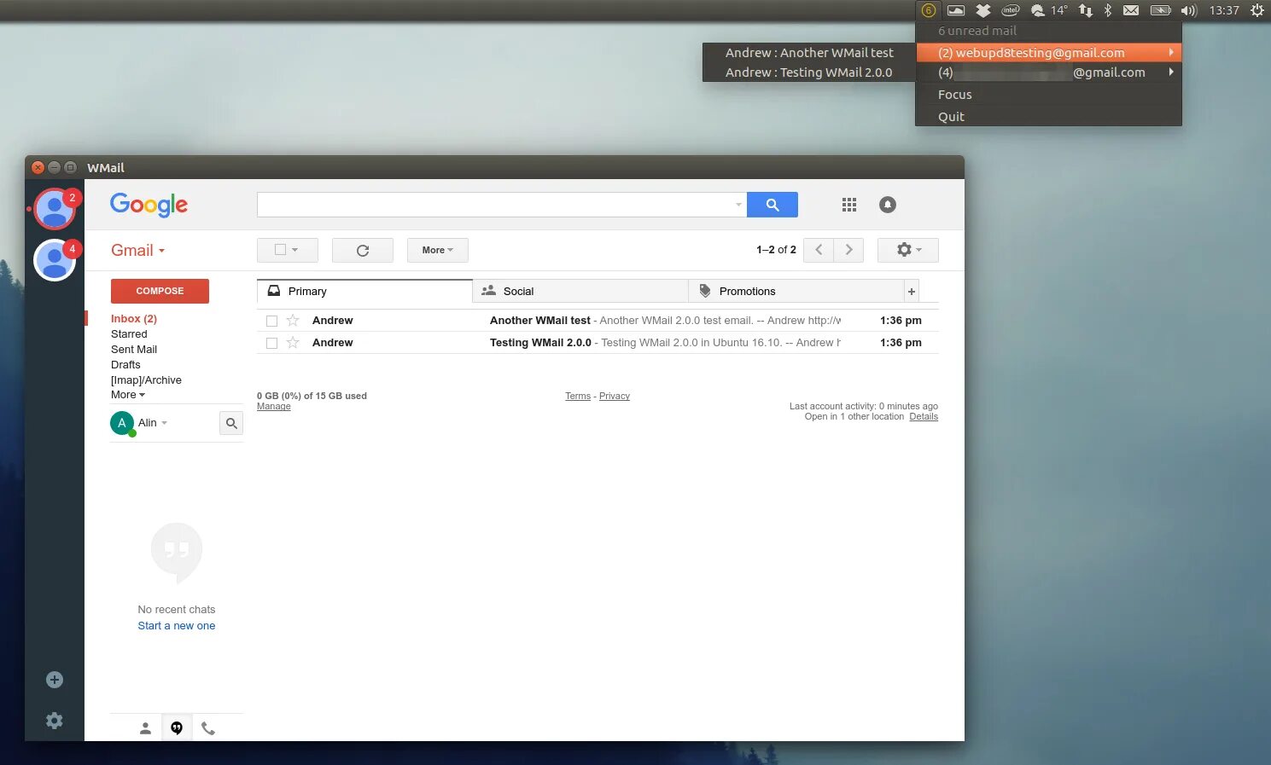Expand the (4) gmail.com account submenu
1271x765 pixels.
(1049, 72)
